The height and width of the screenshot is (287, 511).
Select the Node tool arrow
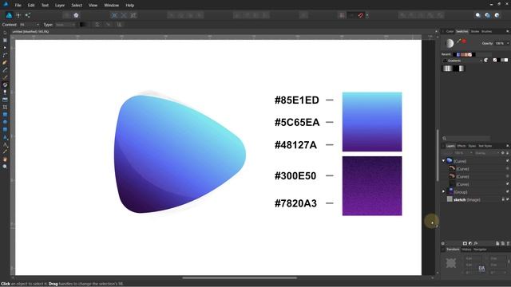pyautogui.click(x=5, y=48)
